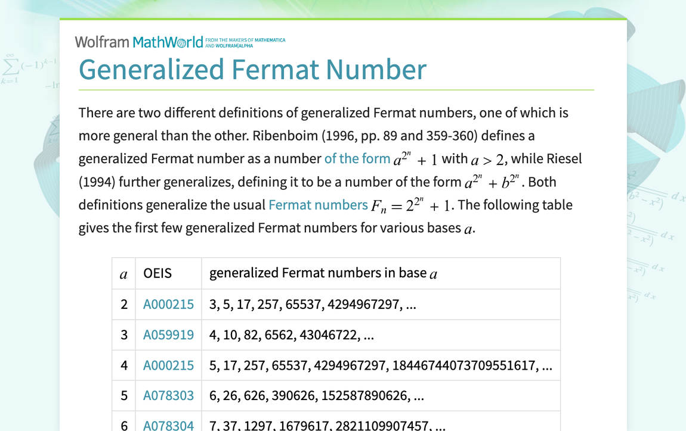Open the 'Fermat numbers' hyperlink
This screenshot has width=686, height=431.
click(x=318, y=204)
